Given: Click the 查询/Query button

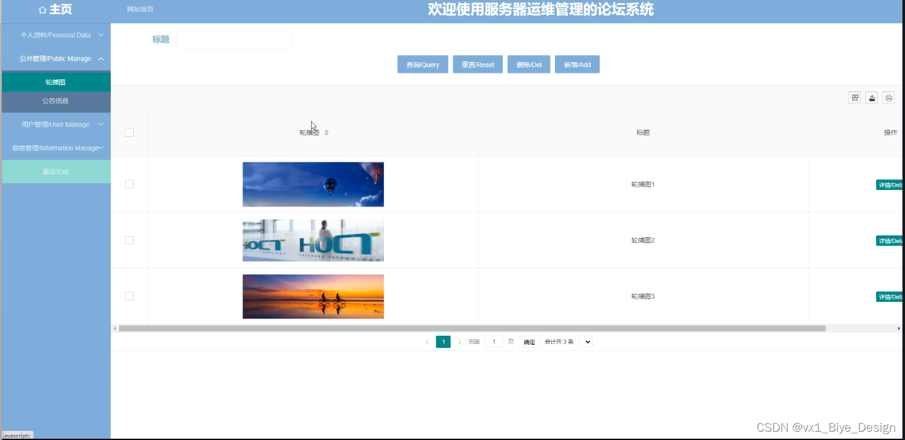Looking at the screenshot, I should pyautogui.click(x=422, y=65).
